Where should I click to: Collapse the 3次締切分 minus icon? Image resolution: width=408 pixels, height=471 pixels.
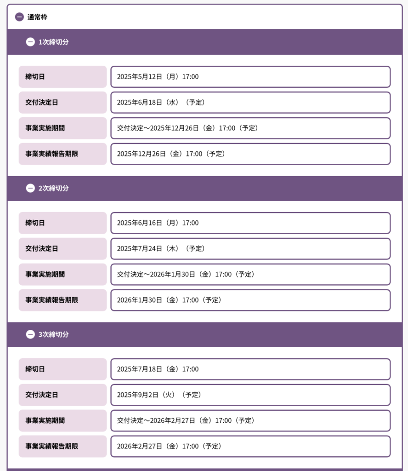click(30, 334)
